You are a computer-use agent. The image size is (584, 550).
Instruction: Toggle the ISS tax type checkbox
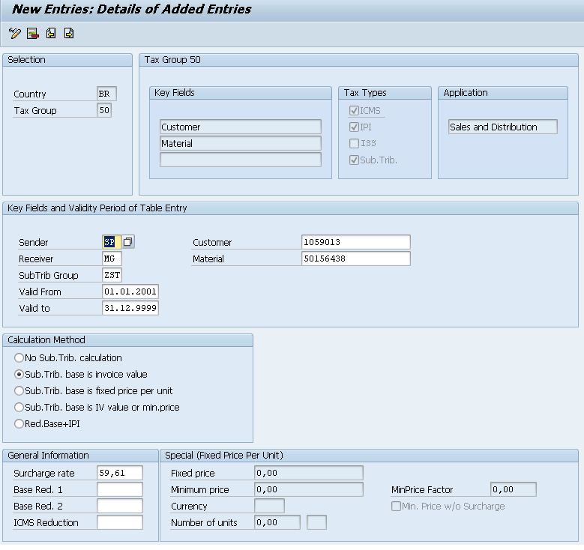click(354, 144)
